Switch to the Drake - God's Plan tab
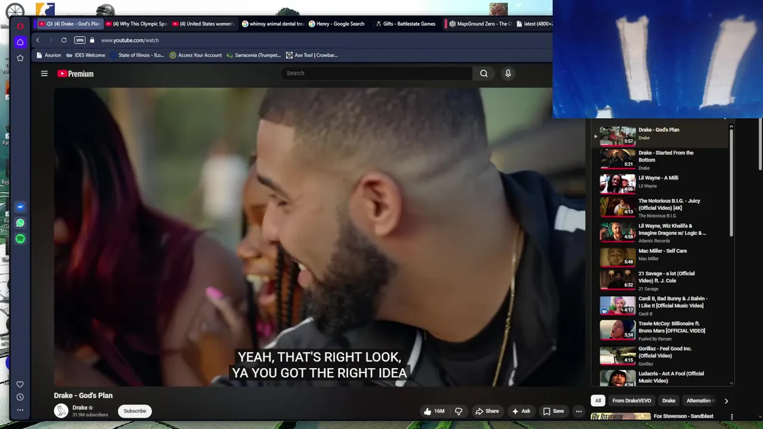Viewport: 763px width, 429px height. [x=70, y=24]
